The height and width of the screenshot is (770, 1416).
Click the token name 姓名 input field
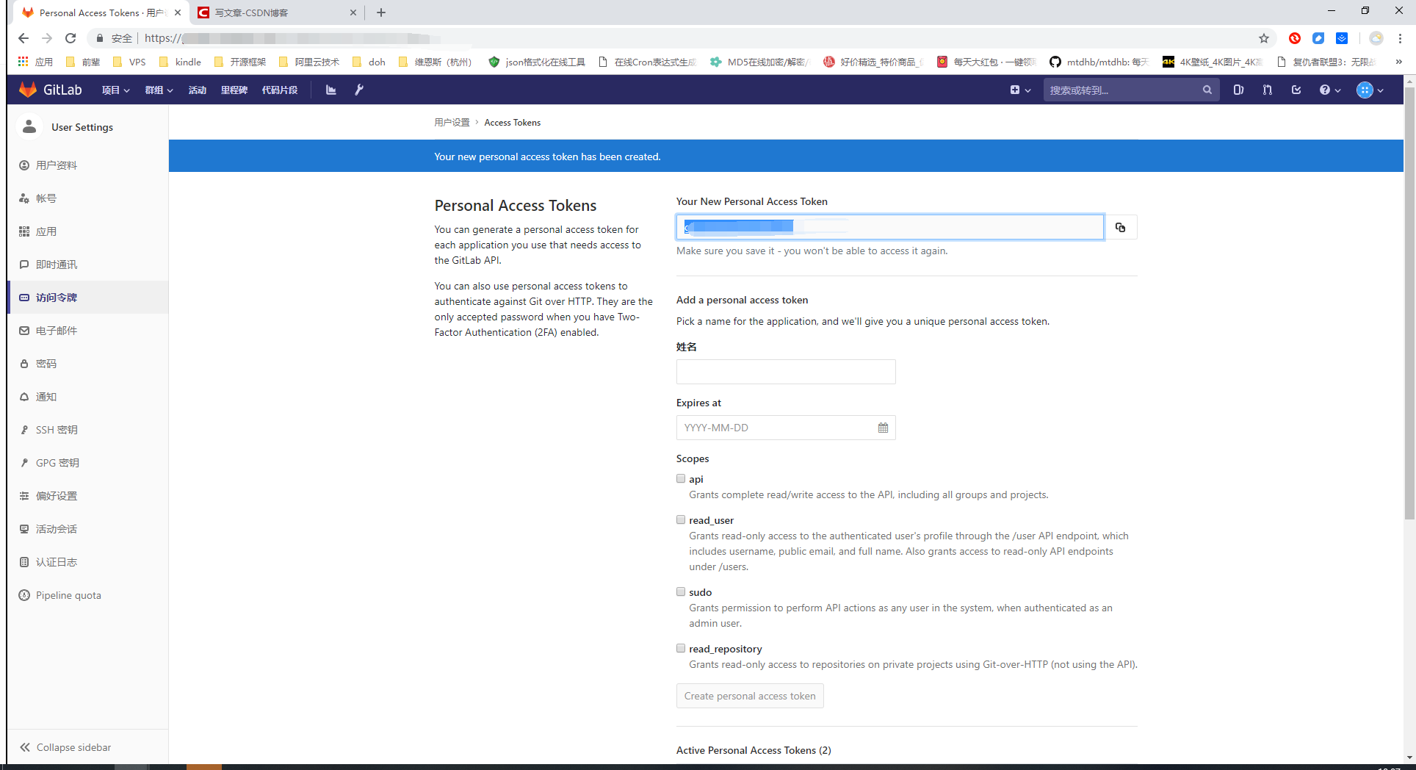(785, 371)
